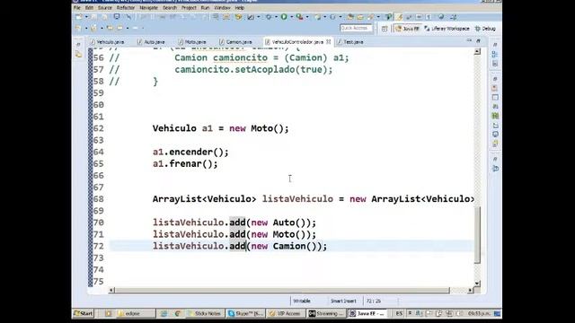Click the Package Explorer icon on left sidebar
The width and height of the screenshot is (575, 323).
pyautogui.click(x=78, y=55)
